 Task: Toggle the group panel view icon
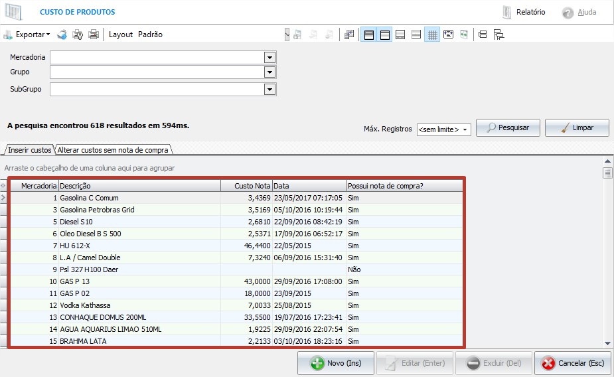point(369,35)
